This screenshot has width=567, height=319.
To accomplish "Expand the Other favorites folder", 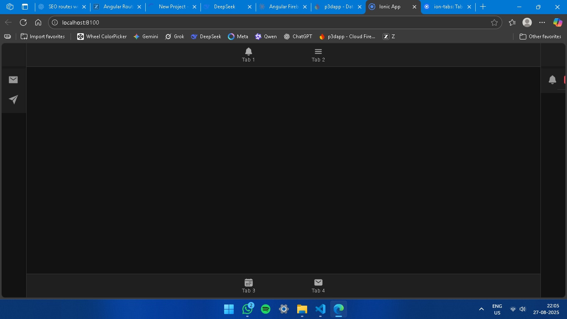I will tap(540, 37).
